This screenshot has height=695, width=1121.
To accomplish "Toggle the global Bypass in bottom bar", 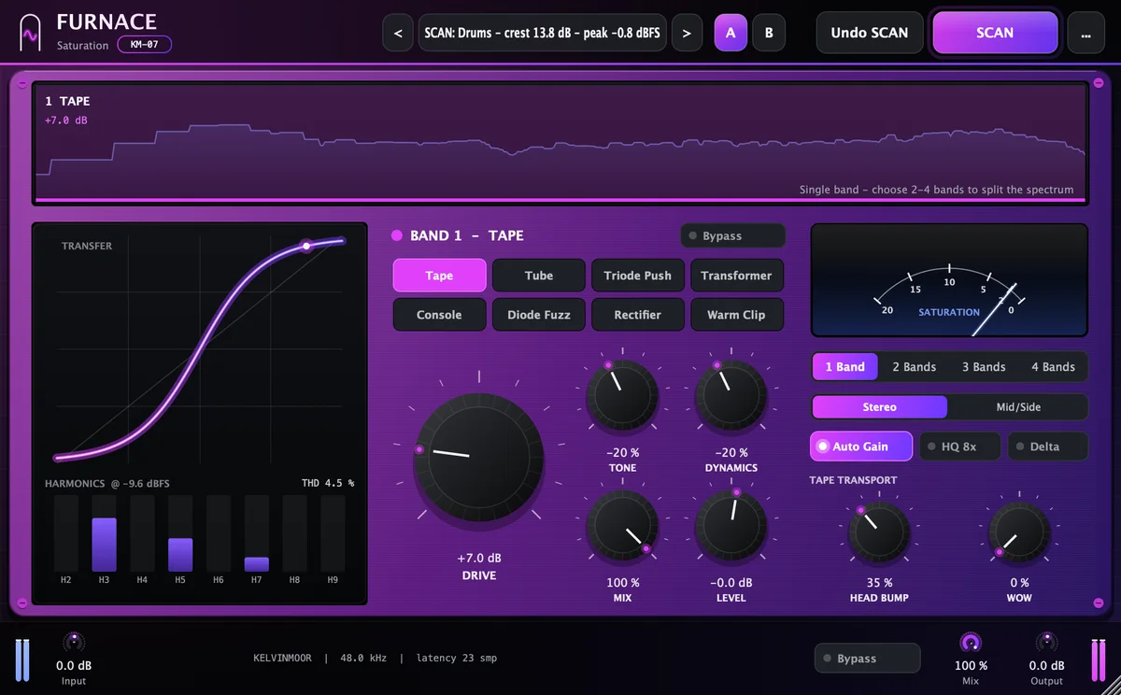I will (867, 659).
